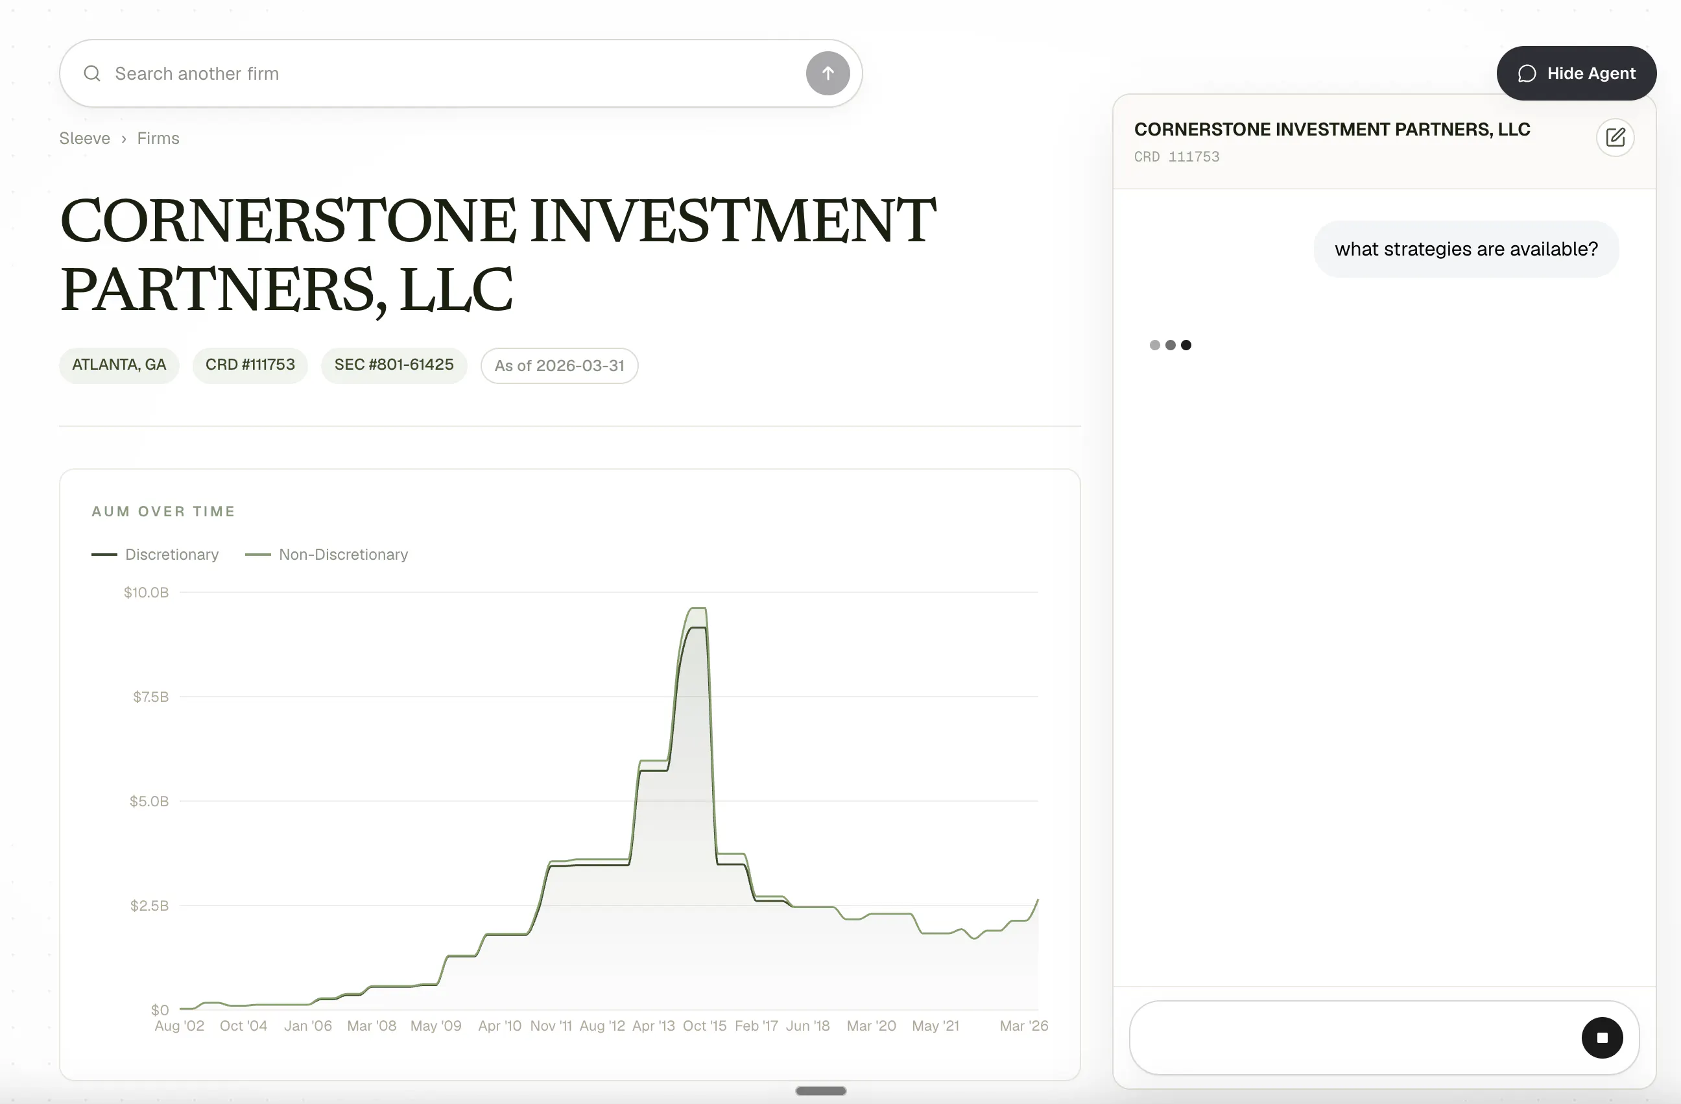The height and width of the screenshot is (1104, 1681).
Task: Click the CRD 111753 text in agent panel
Action: point(1176,157)
